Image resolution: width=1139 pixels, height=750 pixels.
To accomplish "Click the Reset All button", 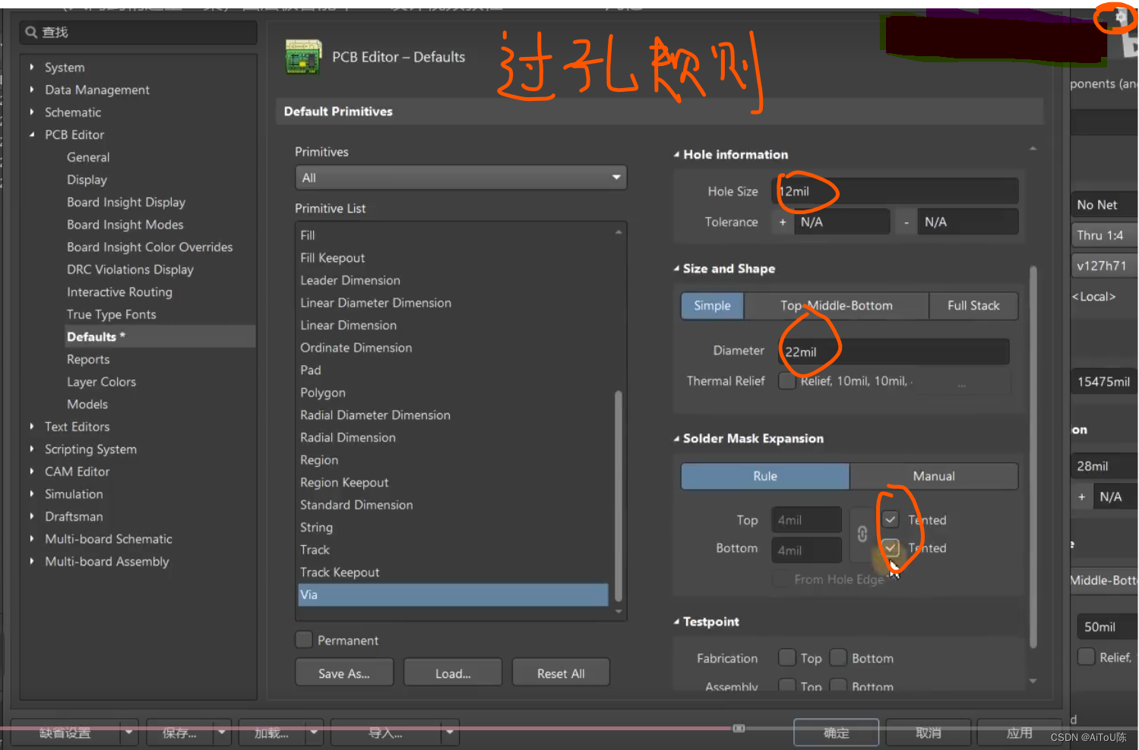I will (561, 673).
